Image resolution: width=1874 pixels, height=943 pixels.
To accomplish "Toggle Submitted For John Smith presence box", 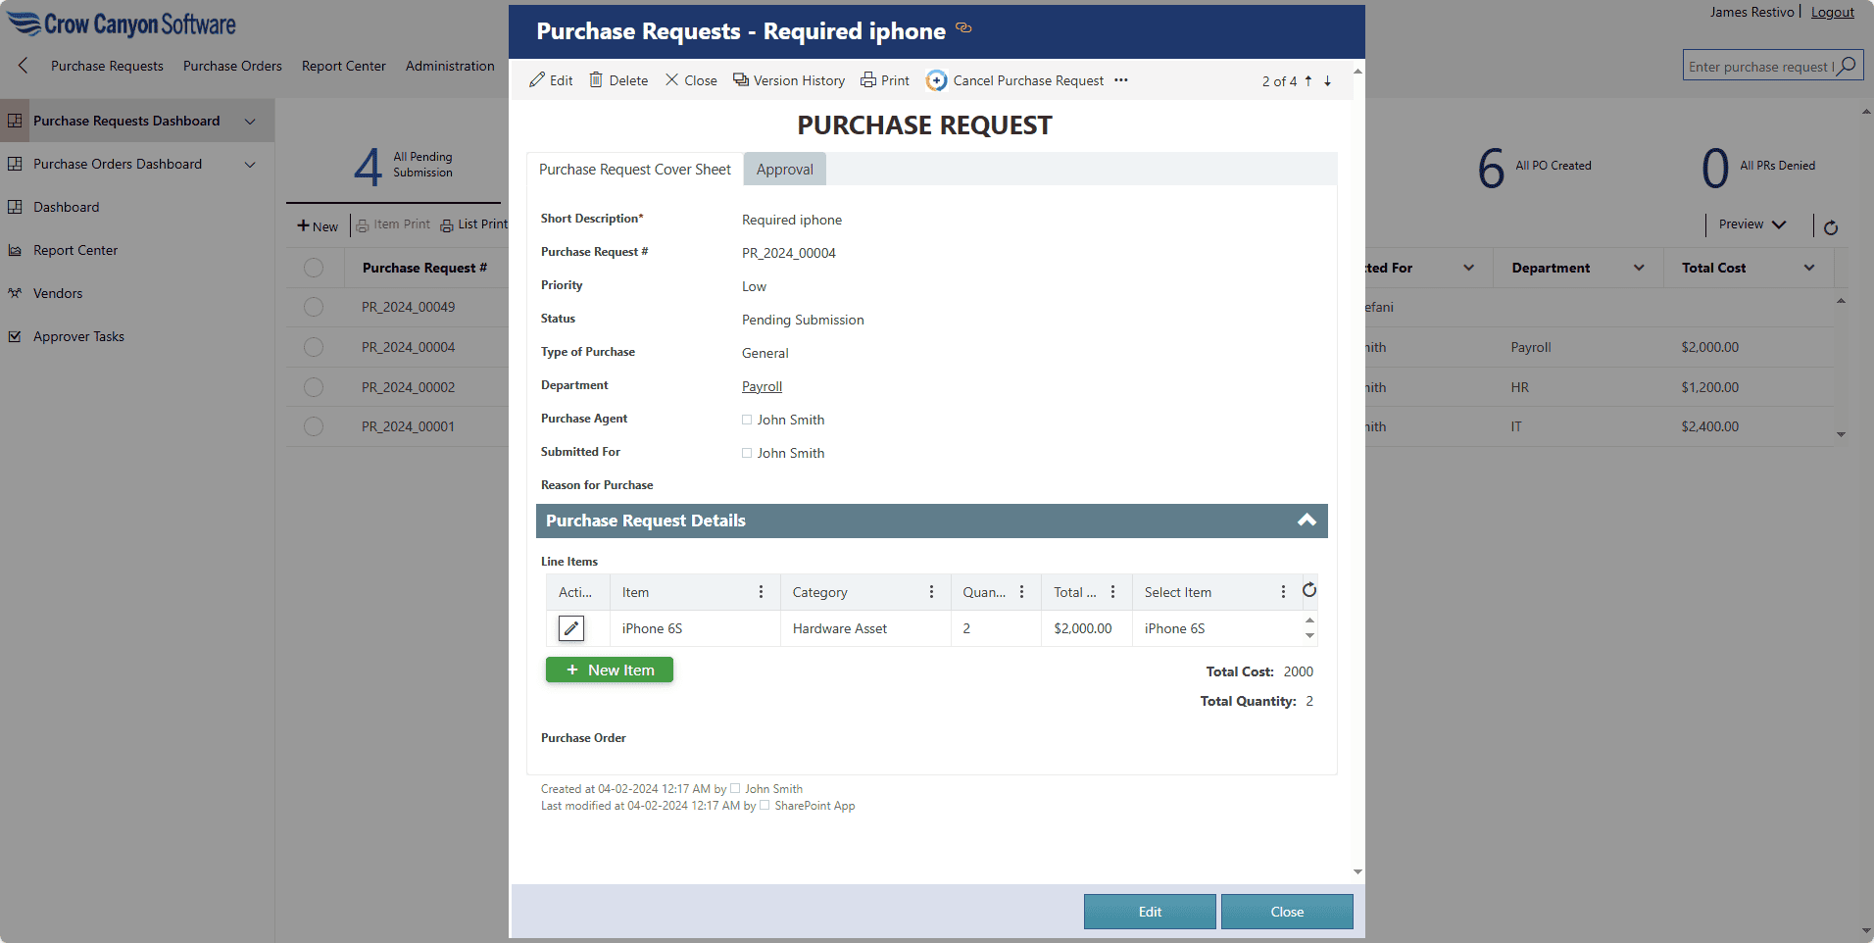I will [747, 453].
